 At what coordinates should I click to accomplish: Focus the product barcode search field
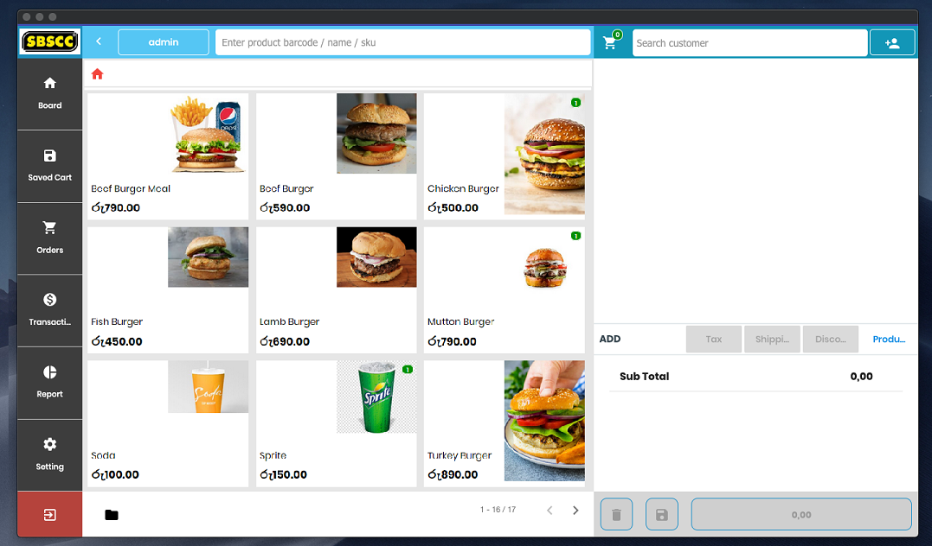(402, 42)
